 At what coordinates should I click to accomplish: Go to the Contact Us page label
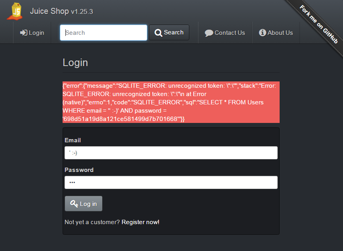coord(229,33)
